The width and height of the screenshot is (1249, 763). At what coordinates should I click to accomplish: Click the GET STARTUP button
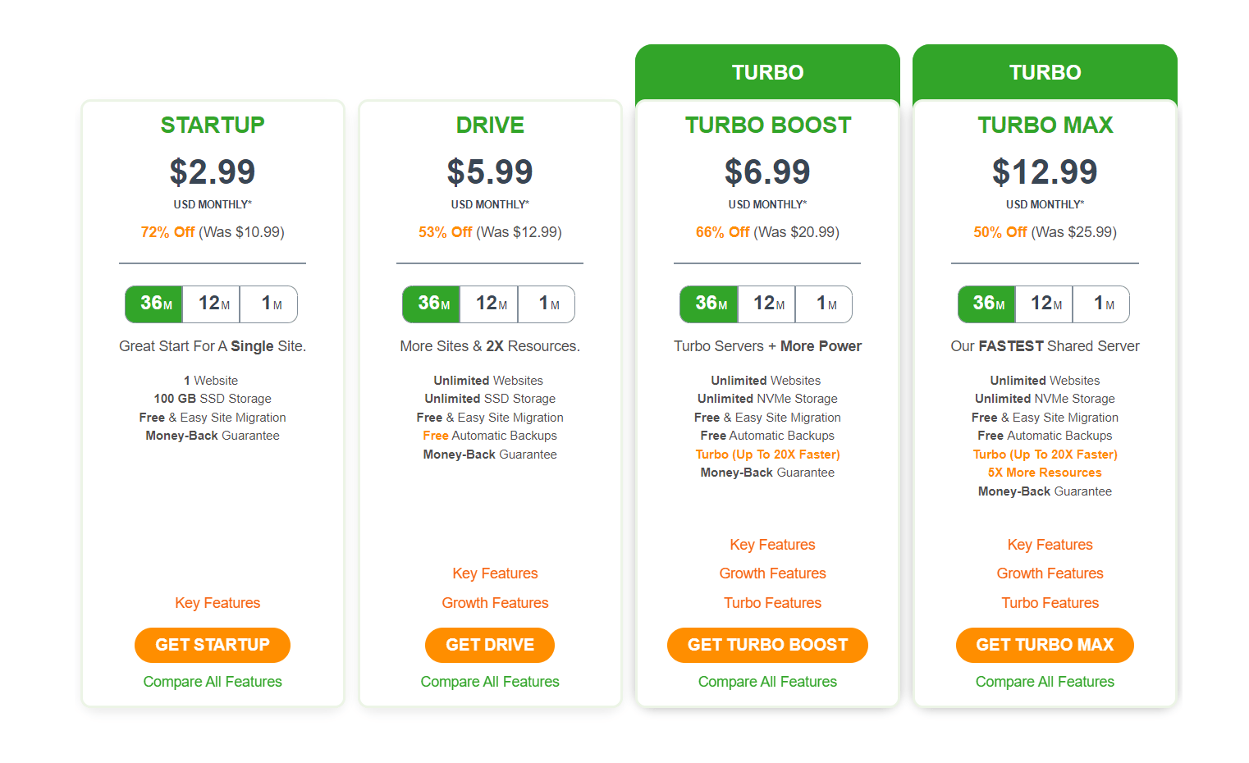coord(212,645)
